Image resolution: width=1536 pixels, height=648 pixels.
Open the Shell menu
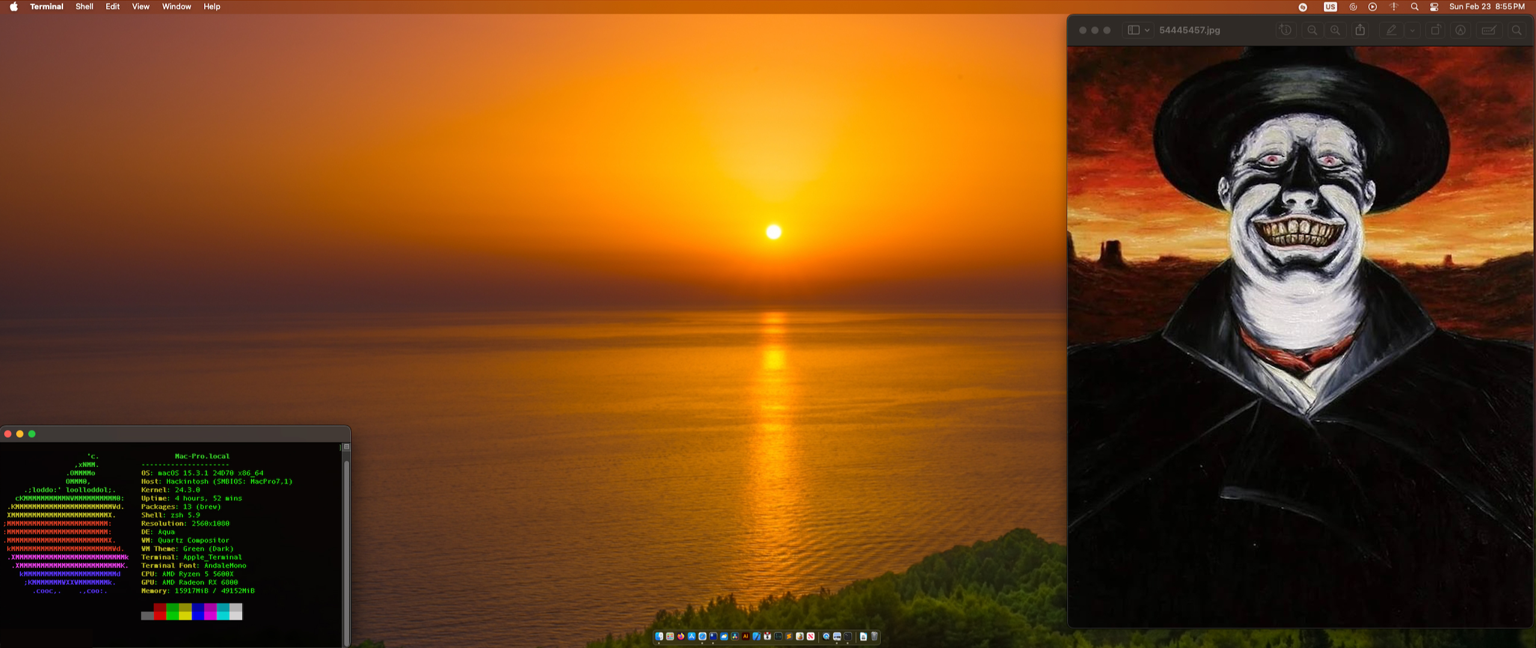click(84, 7)
